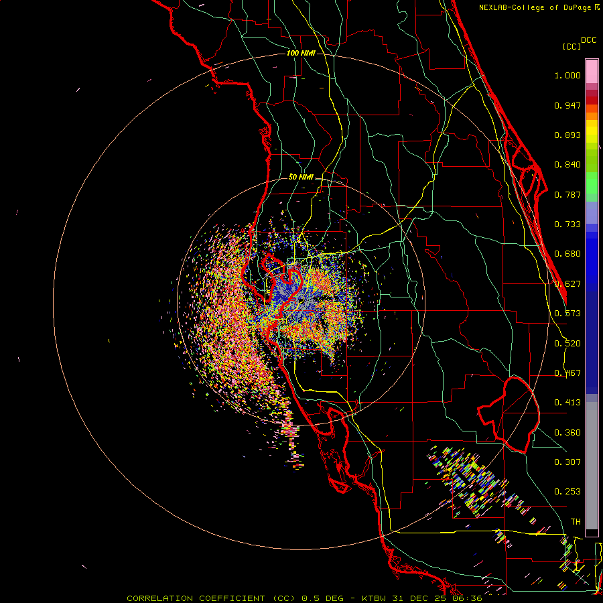
Task: Select the 0.307 legend value
Action: pyautogui.click(x=567, y=462)
